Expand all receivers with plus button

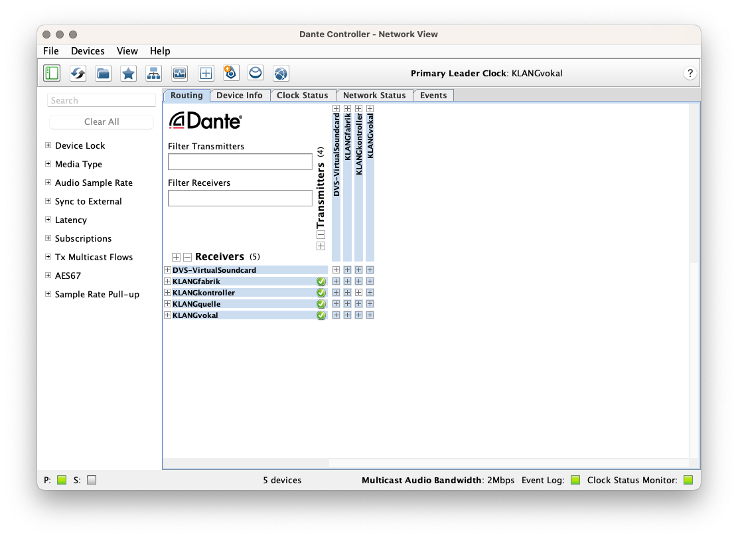pos(176,257)
